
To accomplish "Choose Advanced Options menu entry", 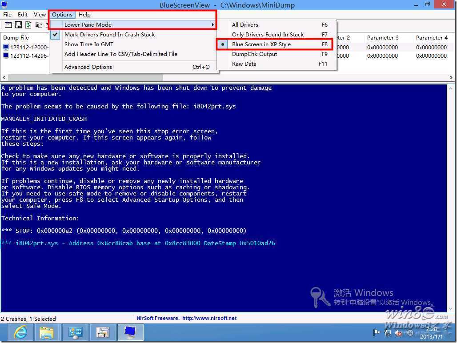I will point(134,67).
